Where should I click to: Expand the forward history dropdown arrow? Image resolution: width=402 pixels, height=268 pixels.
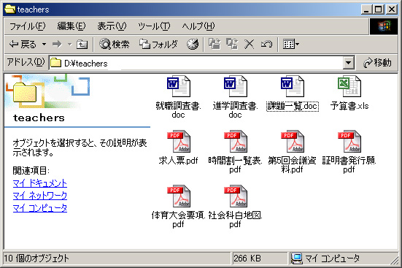click(69, 45)
